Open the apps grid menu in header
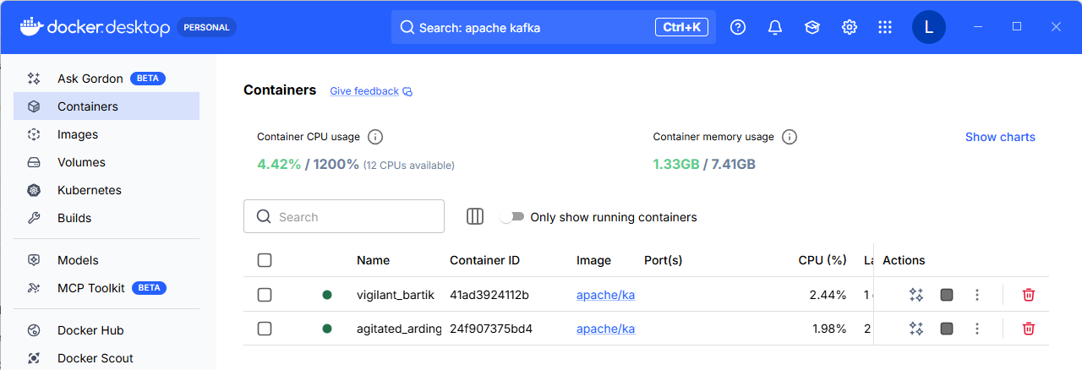Image resolution: width=1082 pixels, height=370 pixels. (885, 27)
